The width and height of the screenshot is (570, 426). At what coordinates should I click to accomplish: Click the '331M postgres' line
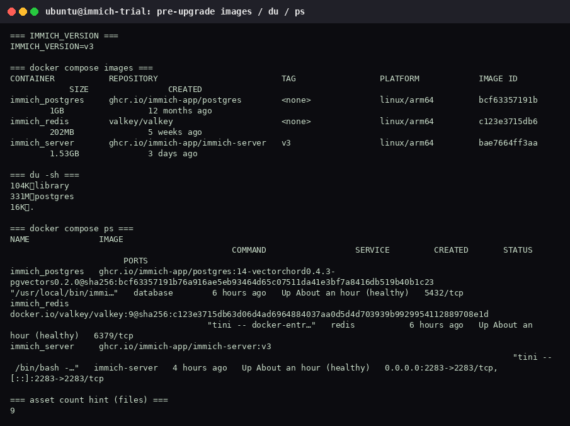(42, 197)
